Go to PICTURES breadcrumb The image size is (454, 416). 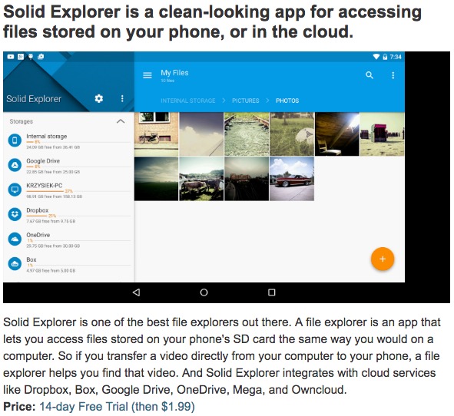(246, 101)
